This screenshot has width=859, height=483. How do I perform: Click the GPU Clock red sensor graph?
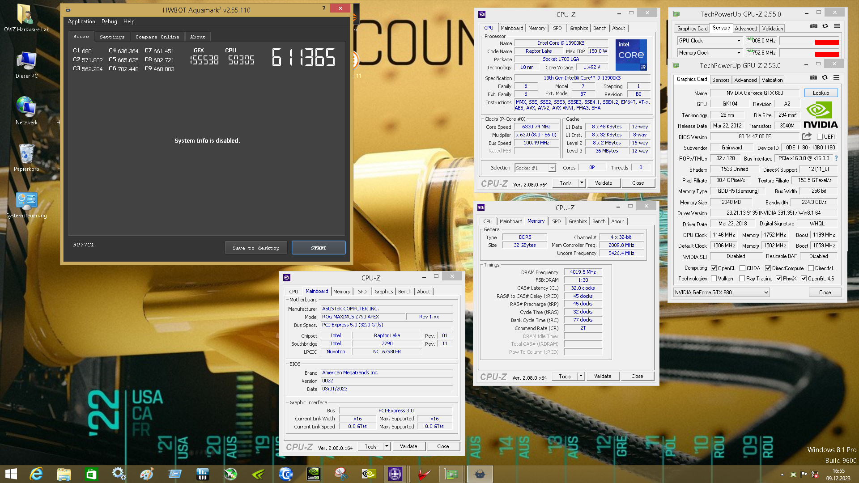[809, 41]
